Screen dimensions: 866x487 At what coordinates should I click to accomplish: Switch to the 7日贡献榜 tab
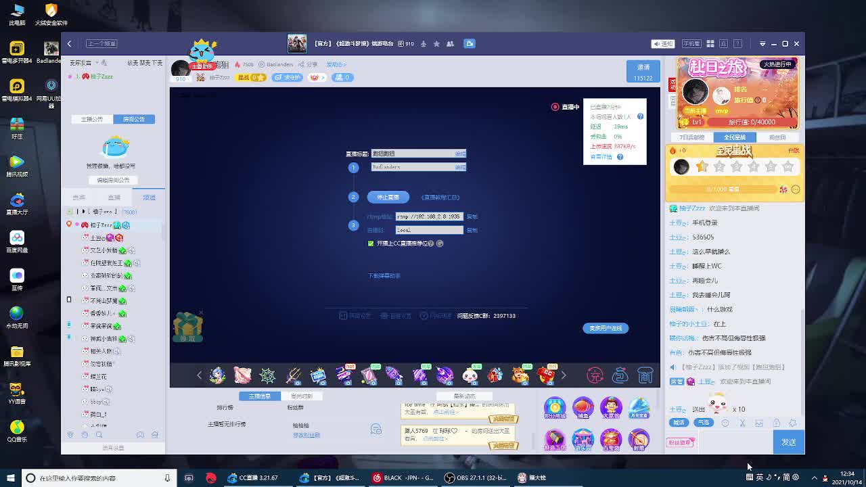(x=692, y=137)
